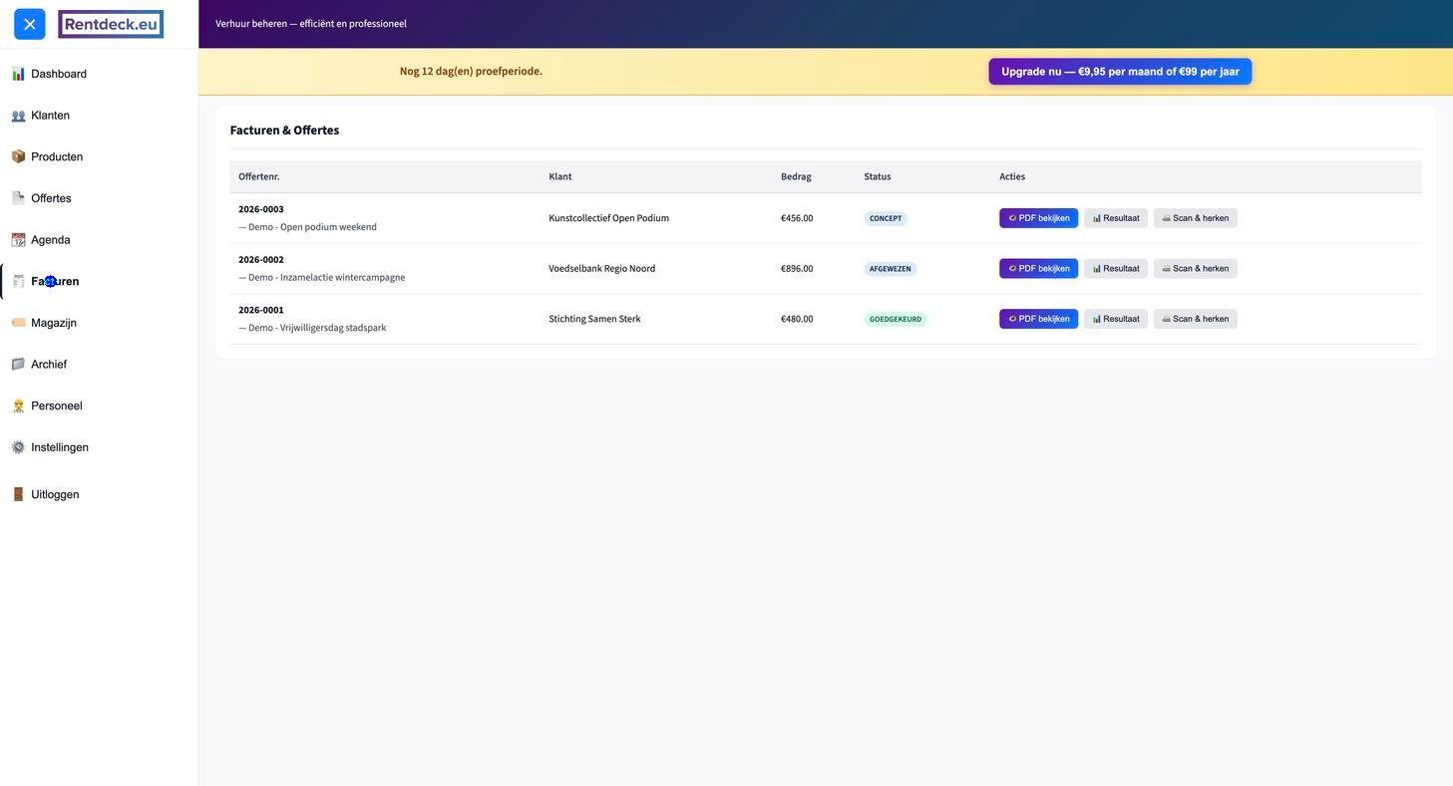The width and height of the screenshot is (1453, 786).
Task: Click the Agenda calendar icon
Action: click(18, 240)
